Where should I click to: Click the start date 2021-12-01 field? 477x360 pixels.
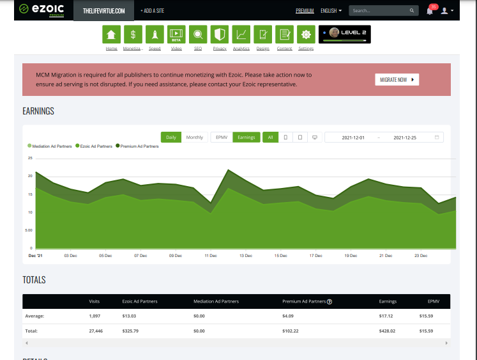point(353,137)
